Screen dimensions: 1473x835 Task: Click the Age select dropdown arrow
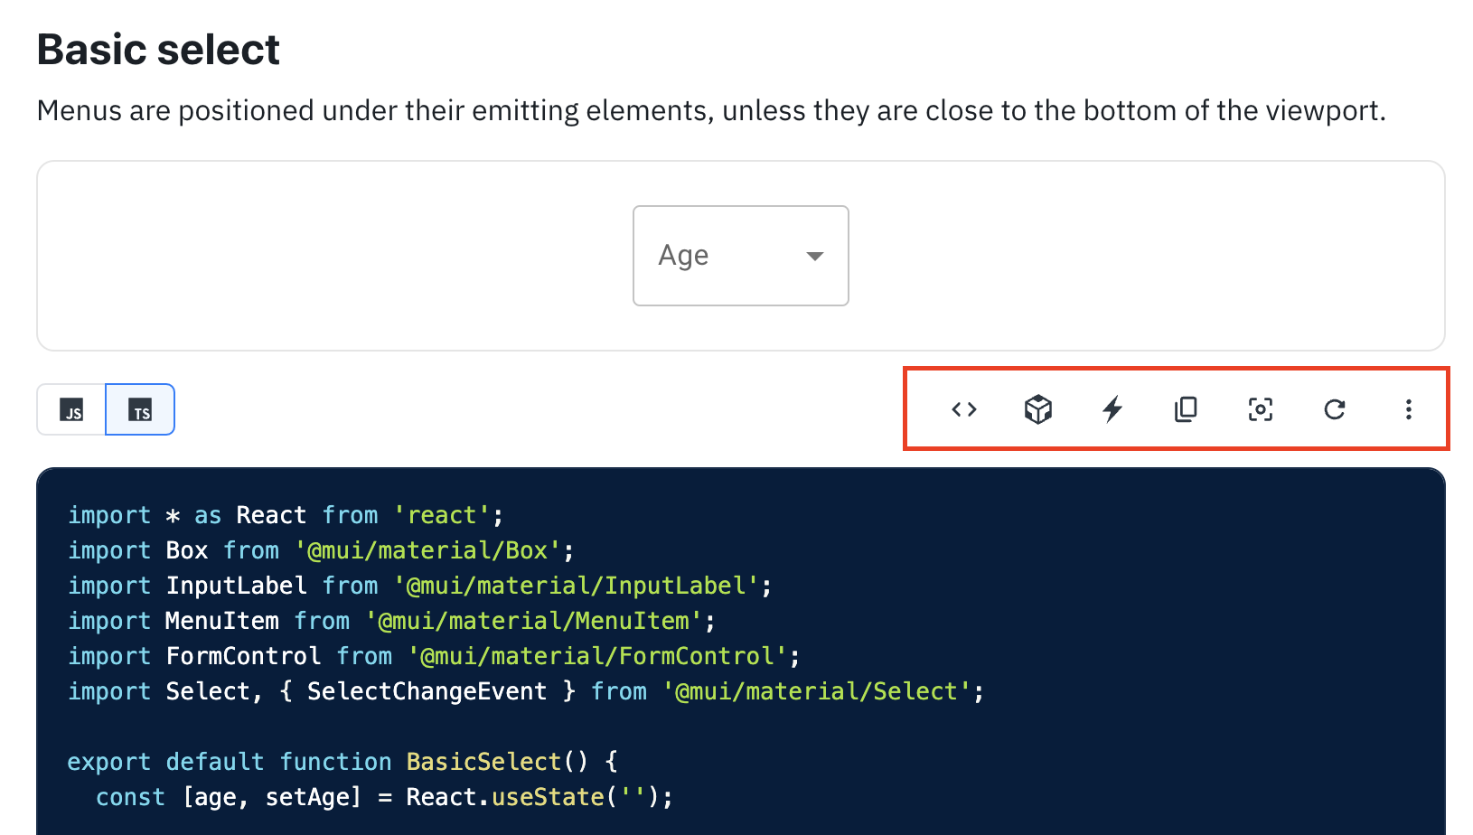tap(814, 256)
